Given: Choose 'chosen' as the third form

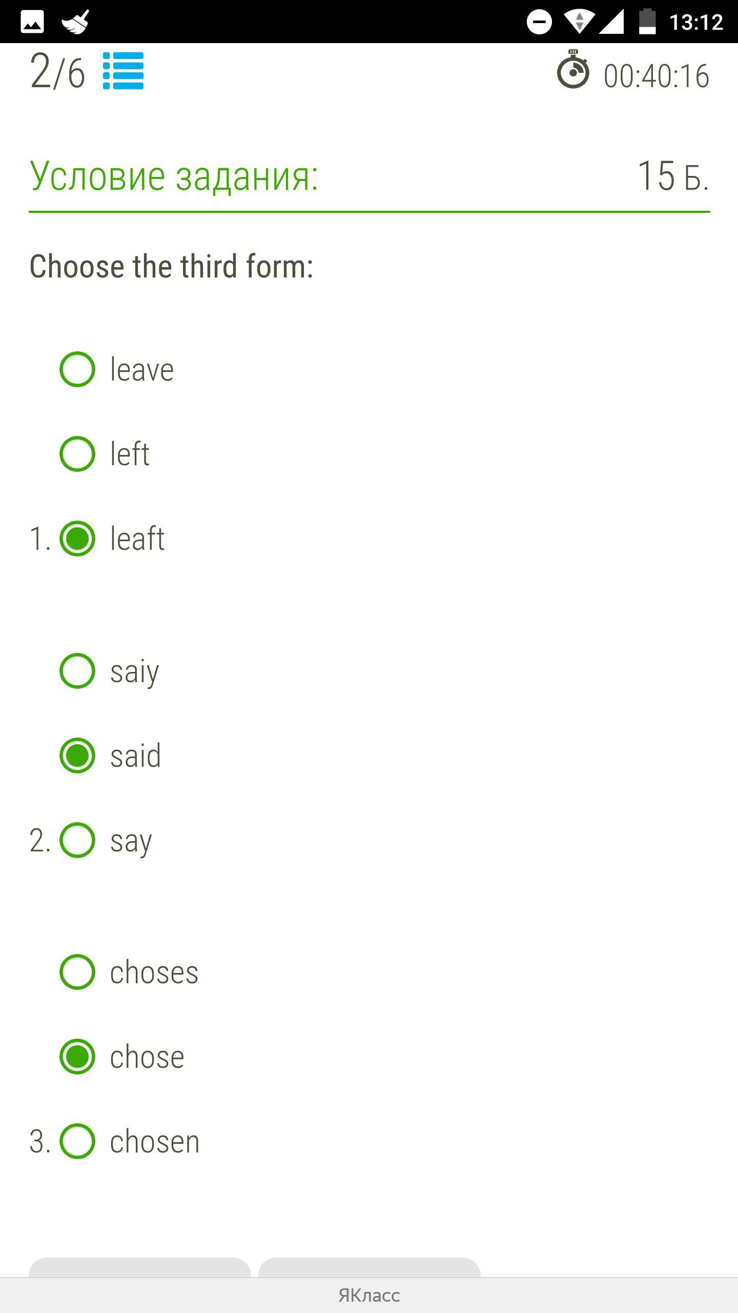Looking at the screenshot, I should [77, 1141].
